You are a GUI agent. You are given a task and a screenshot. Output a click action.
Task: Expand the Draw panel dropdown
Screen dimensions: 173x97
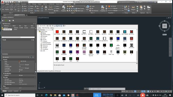[x=11, y=13]
